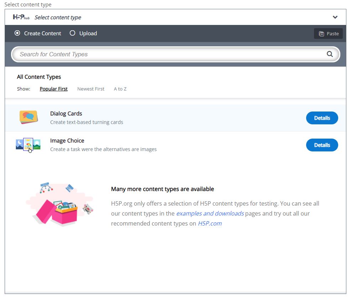This screenshot has height=300, width=351.
Task: Select the Create Content radio button
Action: (x=17, y=33)
